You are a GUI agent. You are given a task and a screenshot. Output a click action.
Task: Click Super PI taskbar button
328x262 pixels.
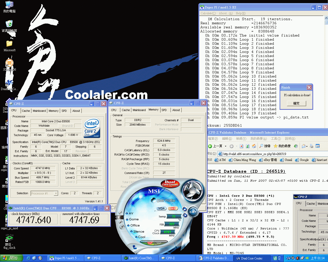(65, 258)
